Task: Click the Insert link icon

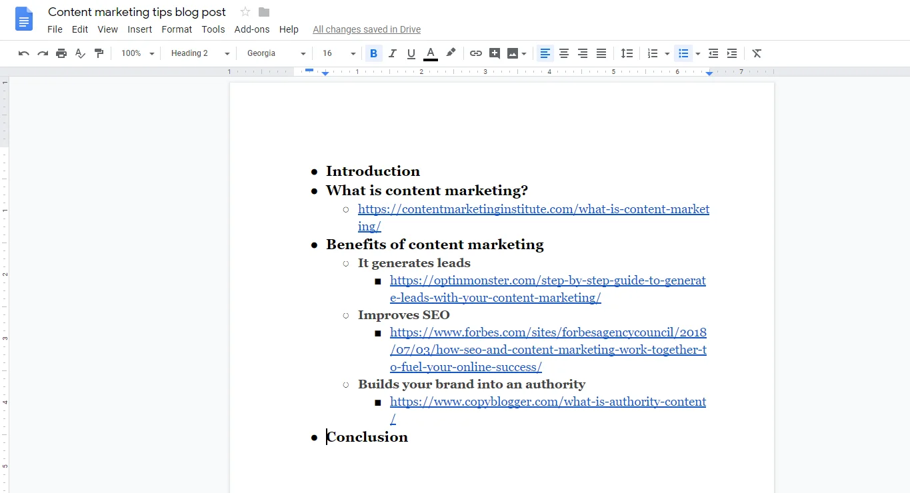Action: 475,53
